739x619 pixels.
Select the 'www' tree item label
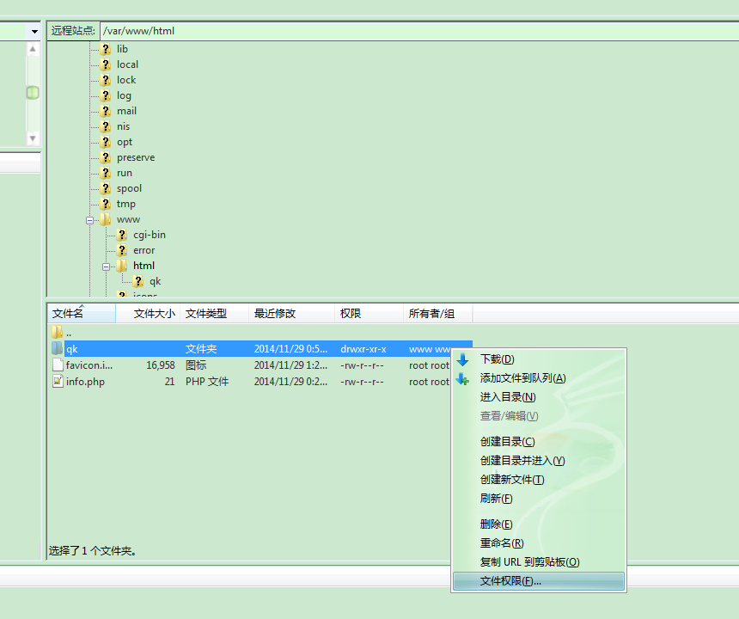pos(128,220)
